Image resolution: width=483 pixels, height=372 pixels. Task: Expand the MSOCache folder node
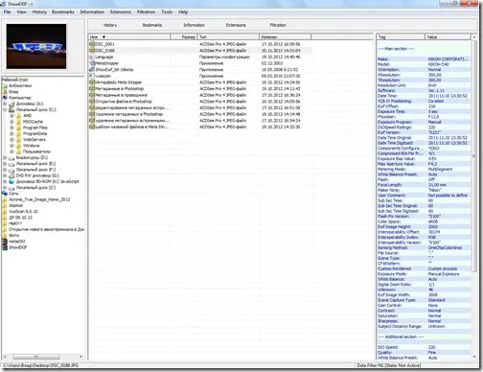click(11, 122)
